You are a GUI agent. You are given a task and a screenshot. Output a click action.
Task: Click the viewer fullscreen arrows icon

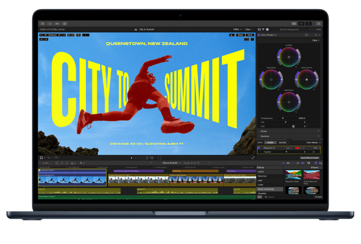[253, 158]
